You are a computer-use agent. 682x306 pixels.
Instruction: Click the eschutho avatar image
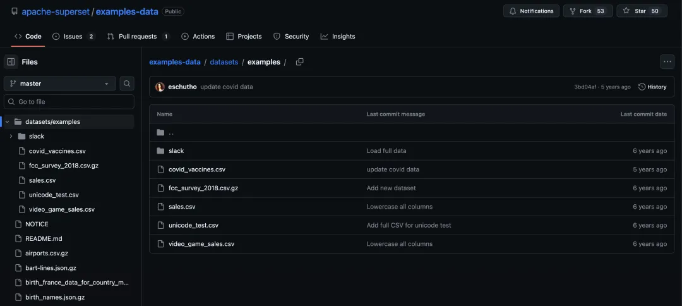[x=160, y=87]
